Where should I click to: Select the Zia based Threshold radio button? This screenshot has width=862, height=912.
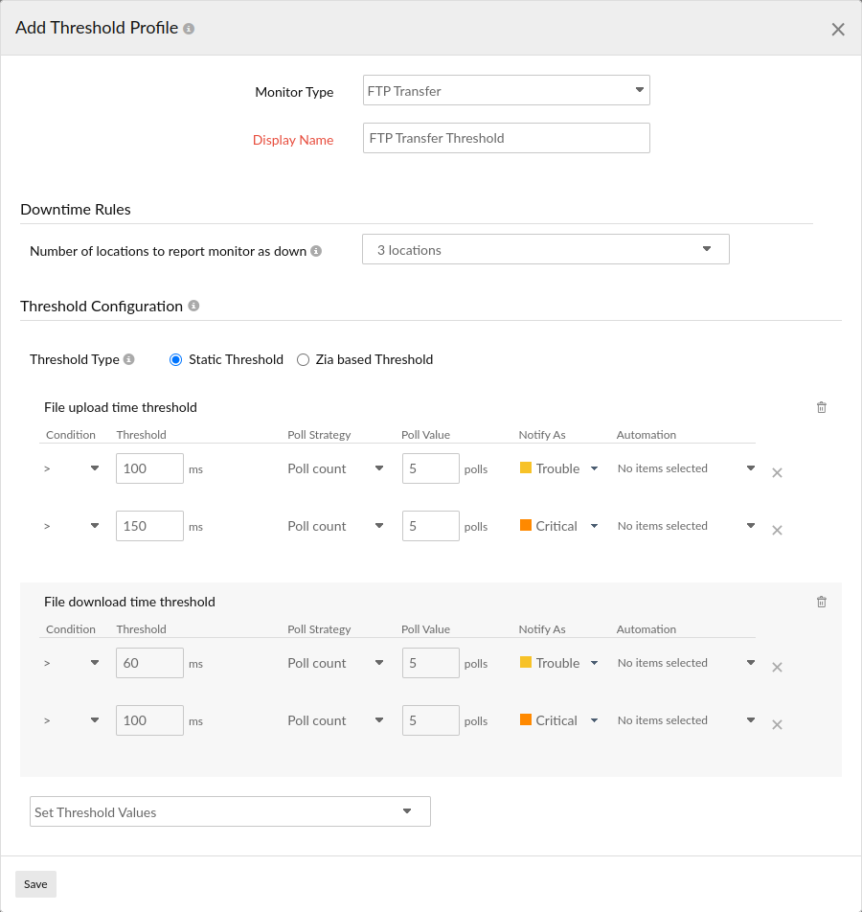[303, 359]
